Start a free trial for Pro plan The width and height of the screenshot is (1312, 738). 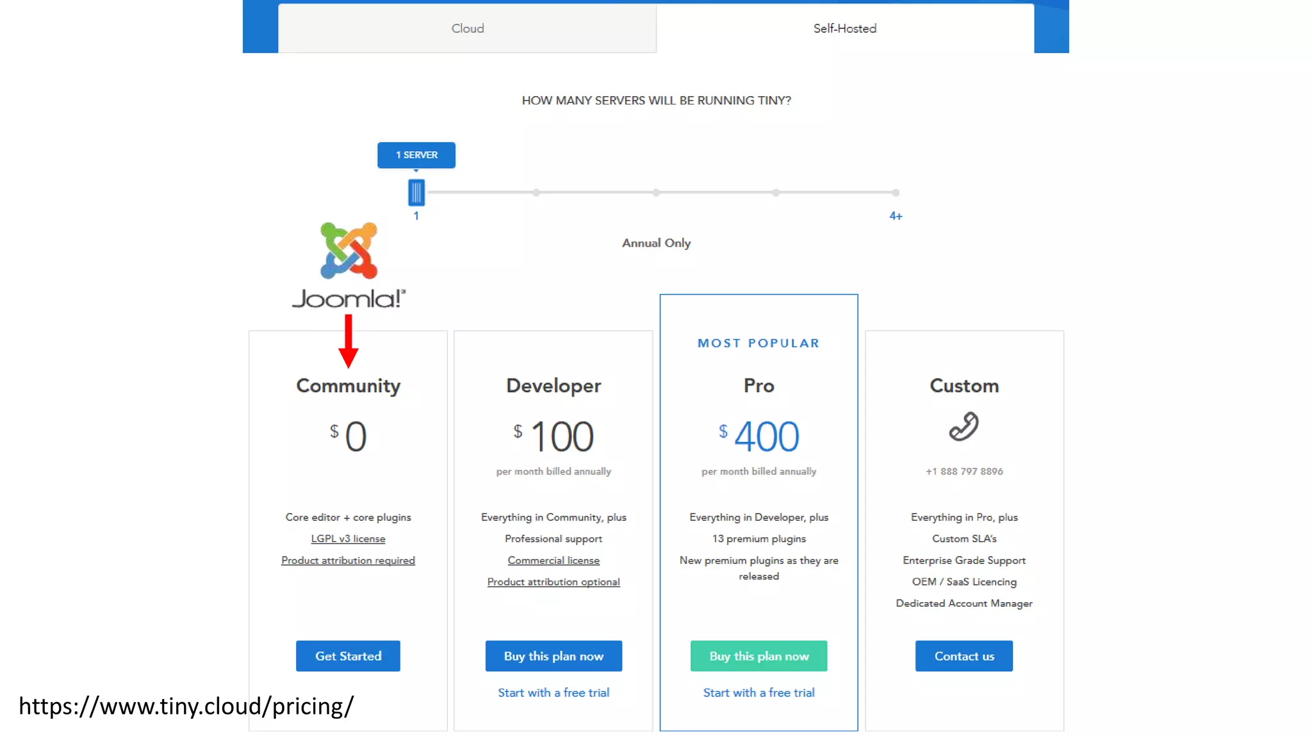758,693
